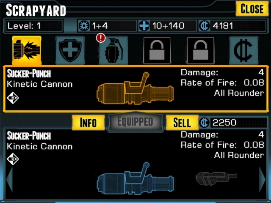The width and height of the screenshot is (271, 203).
Task: Open the credits currency category tab
Action: pos(244,50)
